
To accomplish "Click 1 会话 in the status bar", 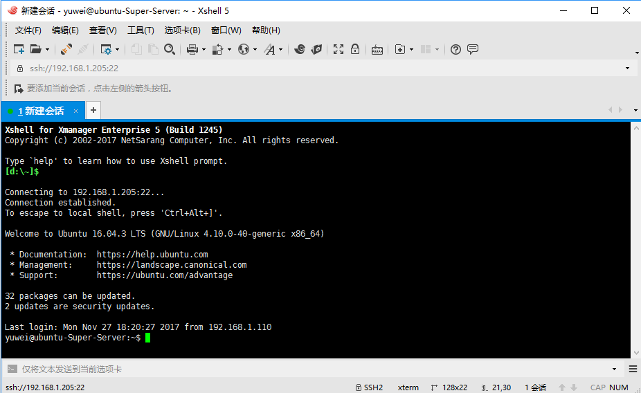I will tap(536, 387).
